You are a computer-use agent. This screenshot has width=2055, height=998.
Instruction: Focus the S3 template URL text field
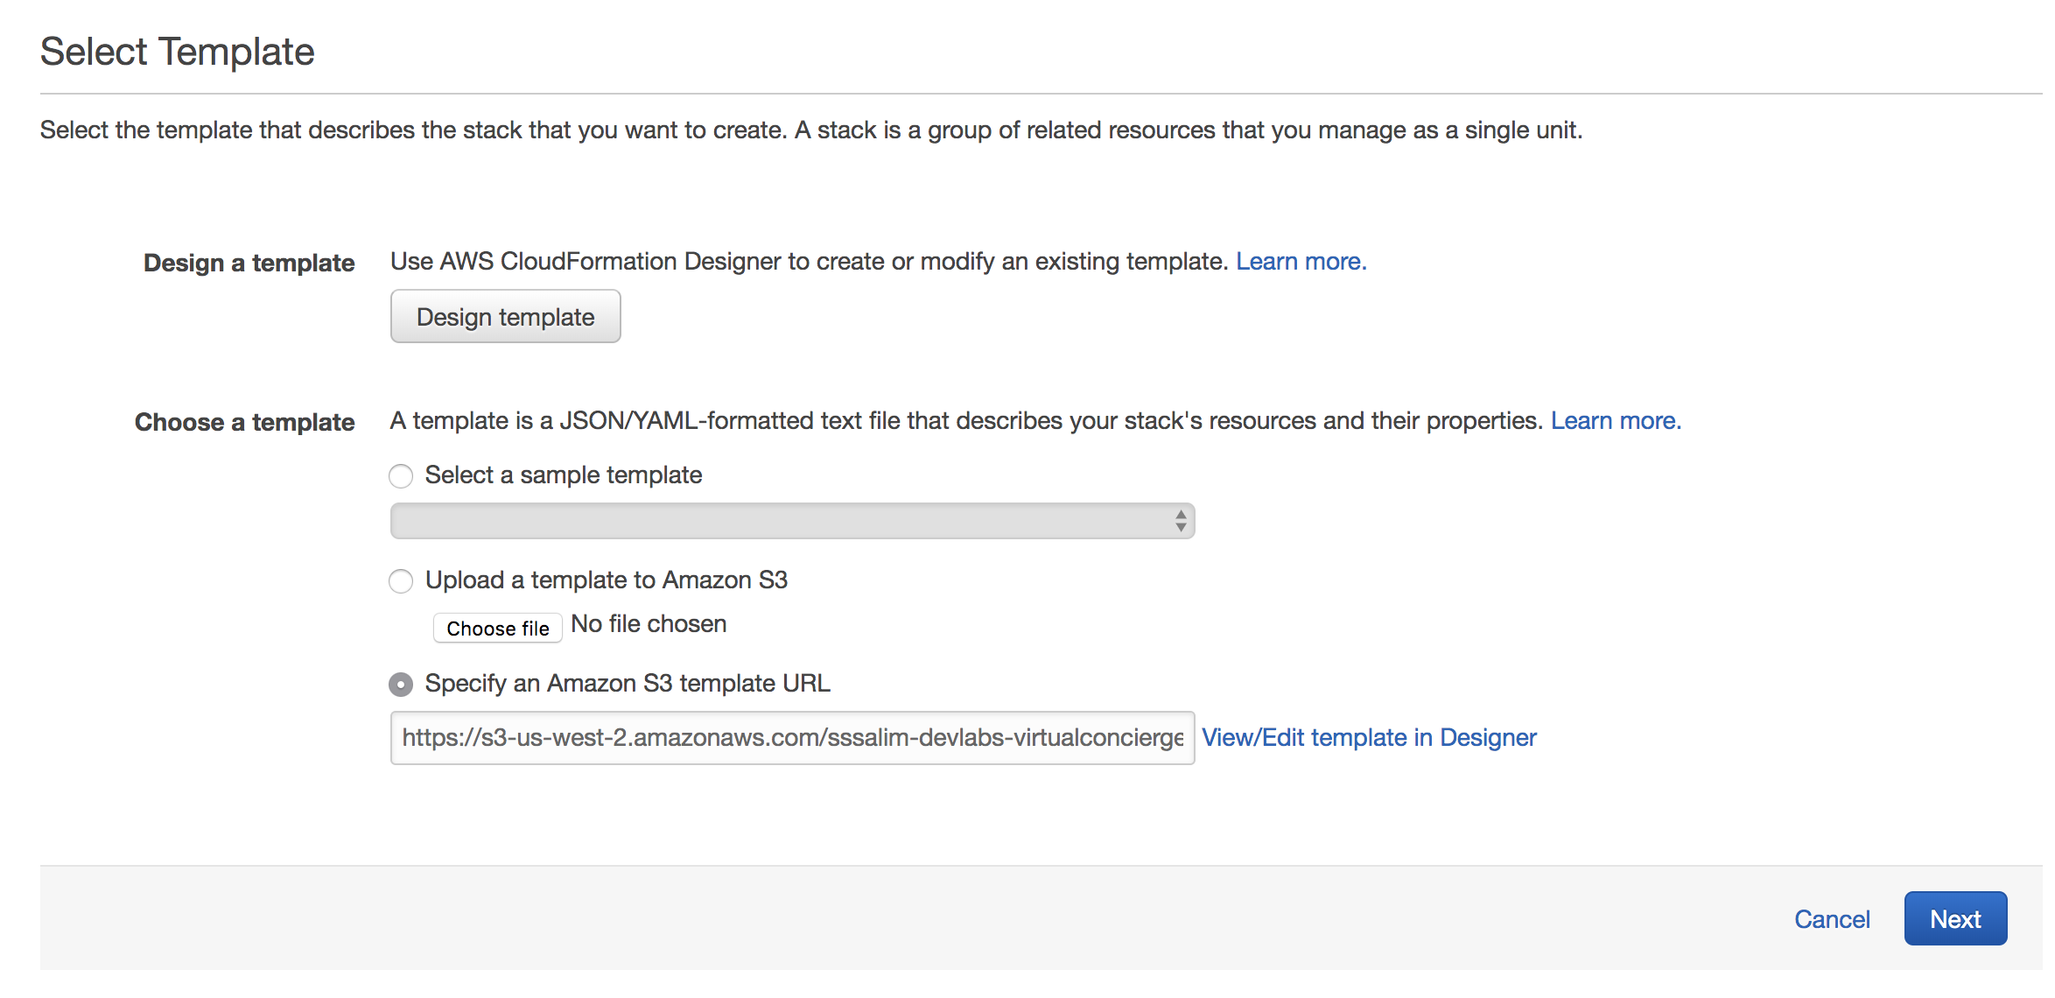pos(791,738)
